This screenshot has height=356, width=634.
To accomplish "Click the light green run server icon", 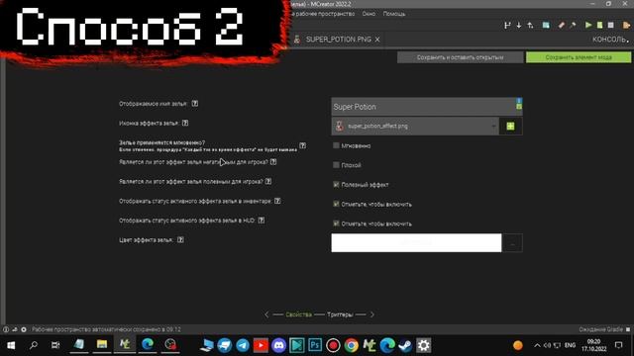I will tap(599, 25).
